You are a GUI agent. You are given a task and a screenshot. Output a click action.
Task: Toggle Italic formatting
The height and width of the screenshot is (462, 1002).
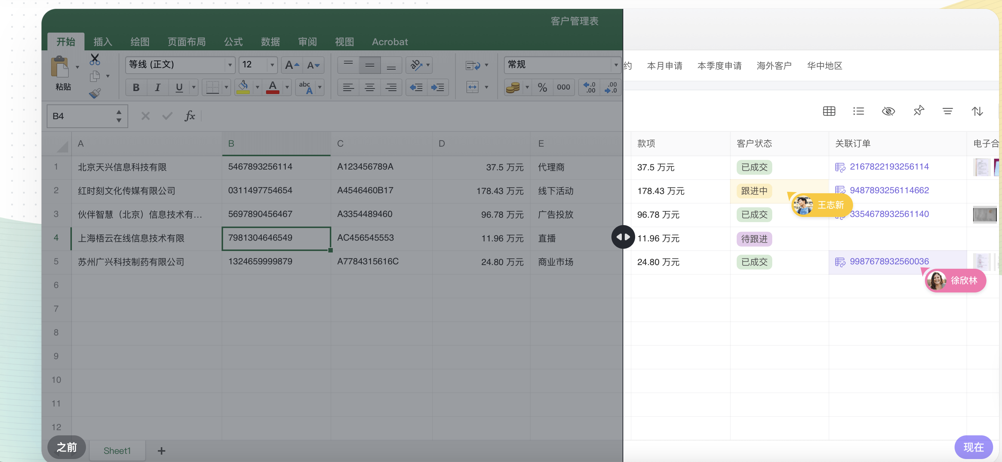157,87
